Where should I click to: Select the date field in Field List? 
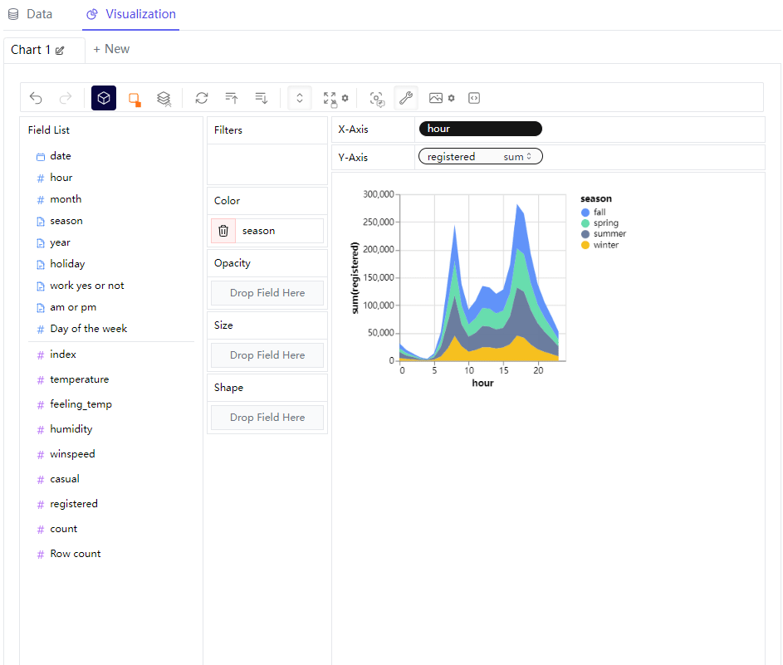pyautogui.click(x=61, y=156)
